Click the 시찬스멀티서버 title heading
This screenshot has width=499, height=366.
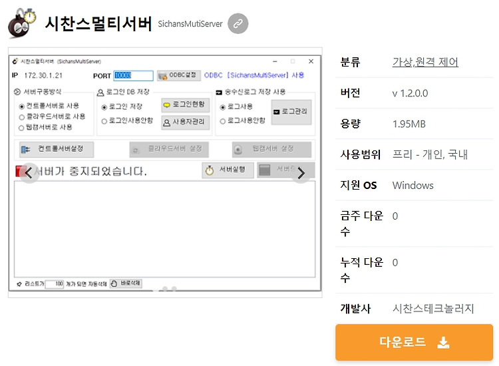pos(98,23)
